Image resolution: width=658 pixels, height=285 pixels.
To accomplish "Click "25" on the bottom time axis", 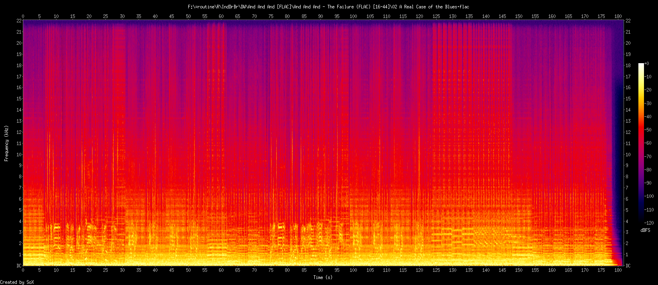I will pos(106,270).
